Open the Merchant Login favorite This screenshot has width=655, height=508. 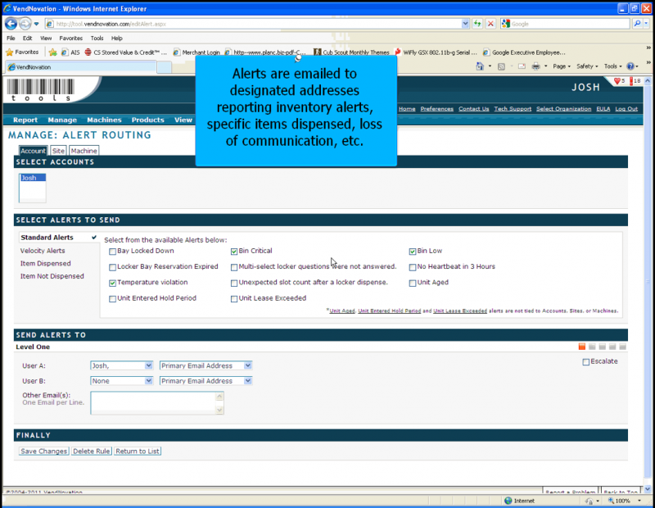tap(196, 52)
